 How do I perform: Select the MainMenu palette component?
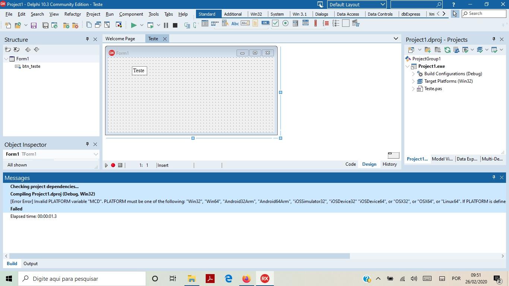(215, 23)
